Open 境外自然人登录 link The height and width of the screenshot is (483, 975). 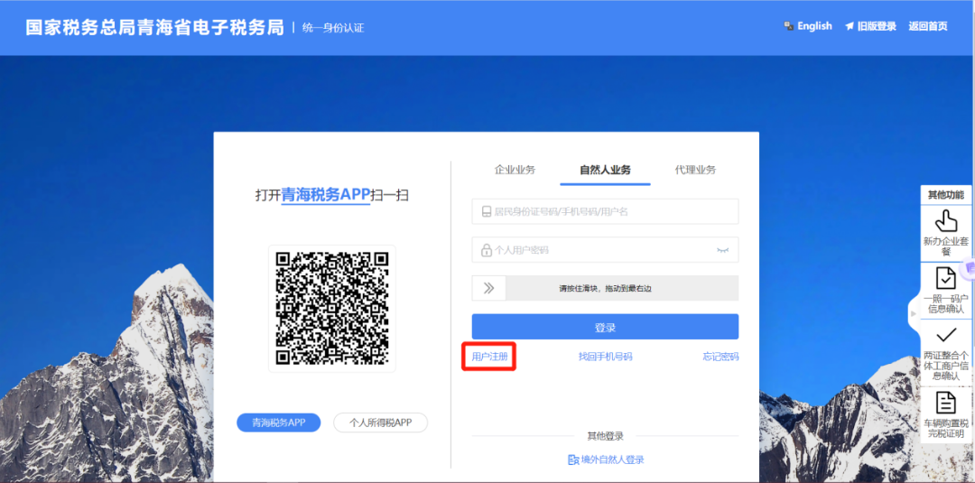612,460
